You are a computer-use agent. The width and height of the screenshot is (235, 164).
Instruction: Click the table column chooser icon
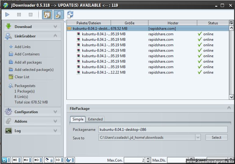[231, 23]
